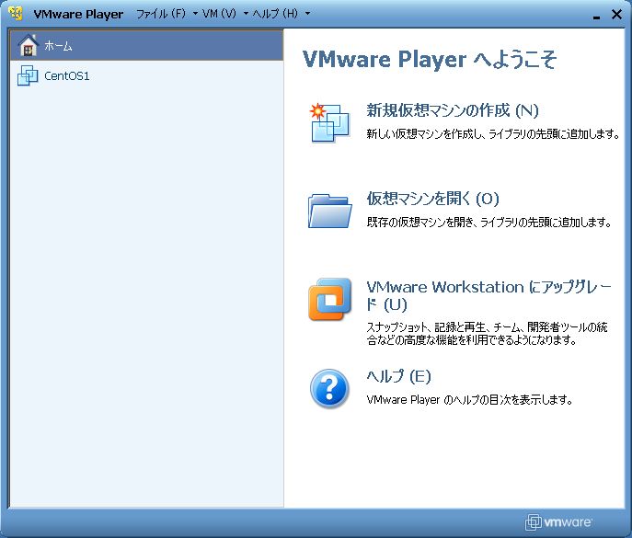Click the VMware Player へようこそ heading
Image resolution: width=632 pixels, height=538 pixels.
[430, 59]
